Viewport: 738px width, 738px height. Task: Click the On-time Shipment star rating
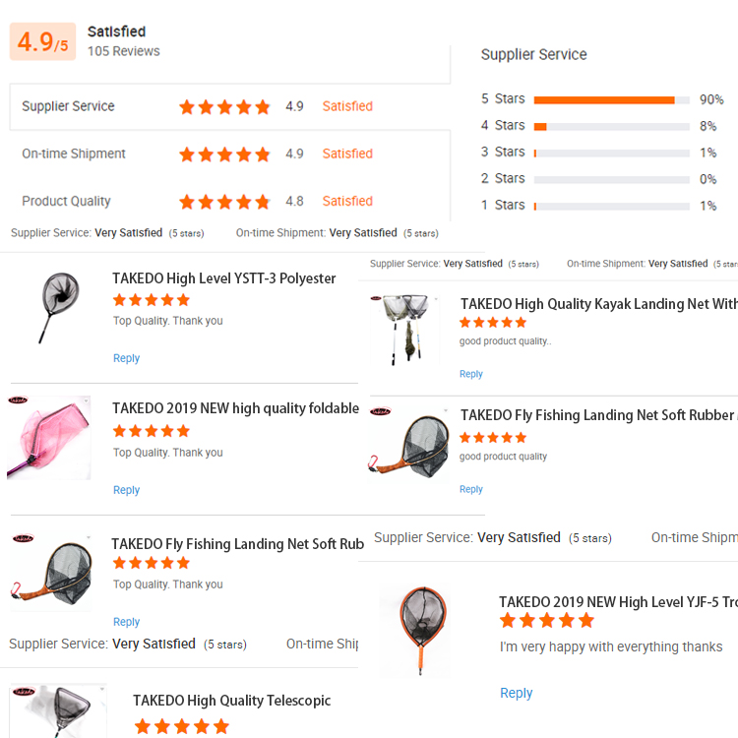224,154
